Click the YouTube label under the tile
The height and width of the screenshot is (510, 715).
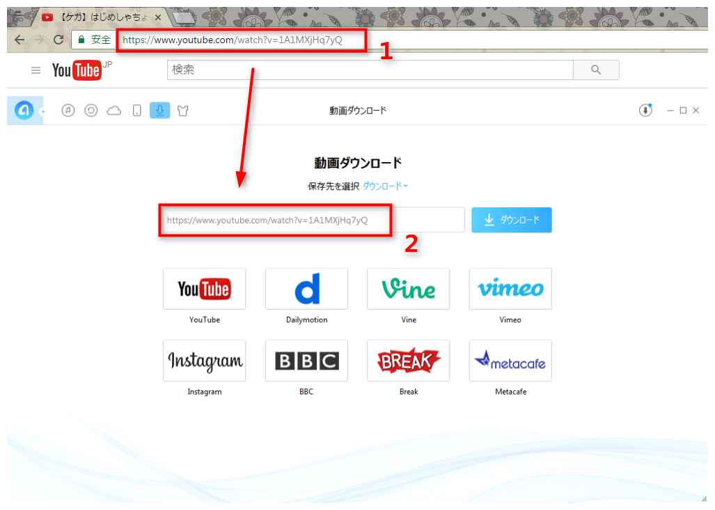204,320
